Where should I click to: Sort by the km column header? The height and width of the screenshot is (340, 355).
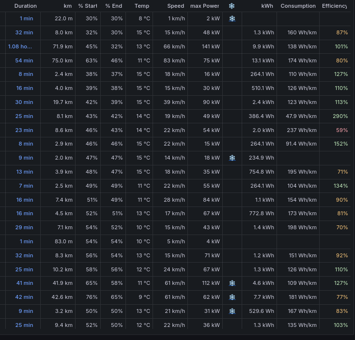click(x=68, y=6)
